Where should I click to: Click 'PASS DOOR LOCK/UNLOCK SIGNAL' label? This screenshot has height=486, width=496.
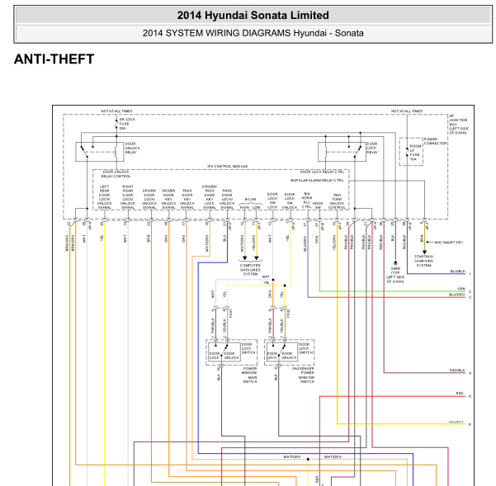coord(227,199)
